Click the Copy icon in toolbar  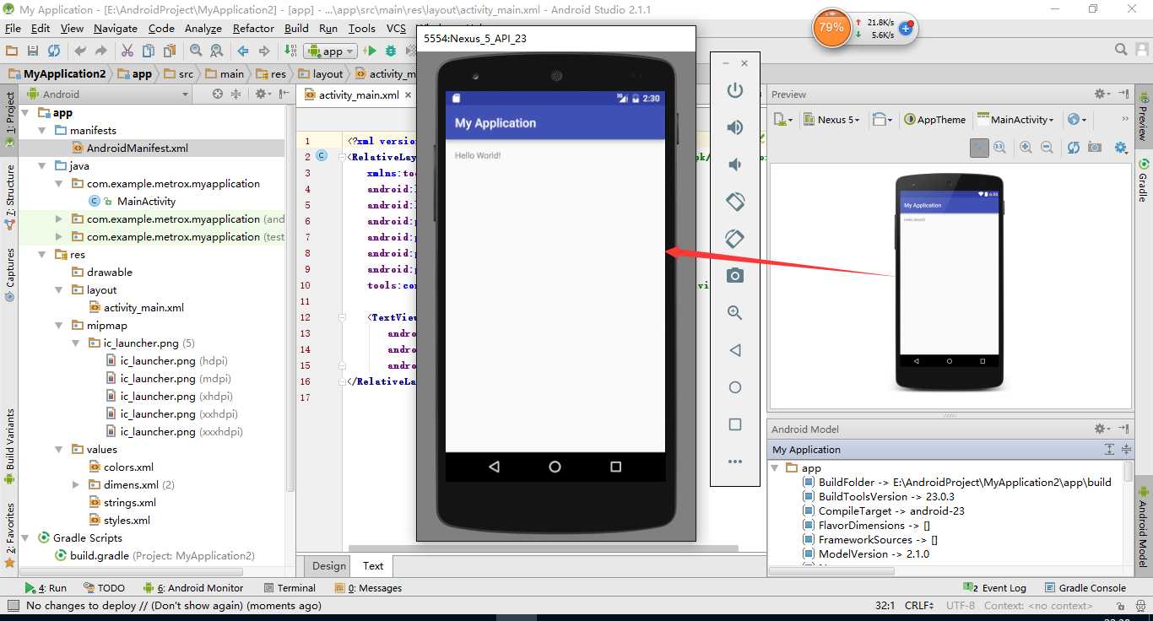(149, 51)
